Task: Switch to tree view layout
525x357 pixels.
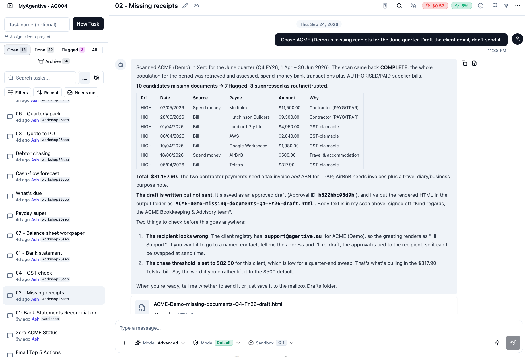Action: 97,78
